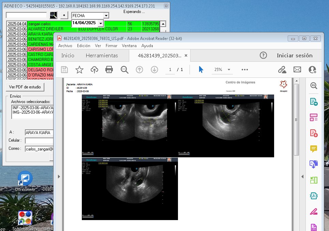Send the PDF via the envelope icon

click(297, 70)
